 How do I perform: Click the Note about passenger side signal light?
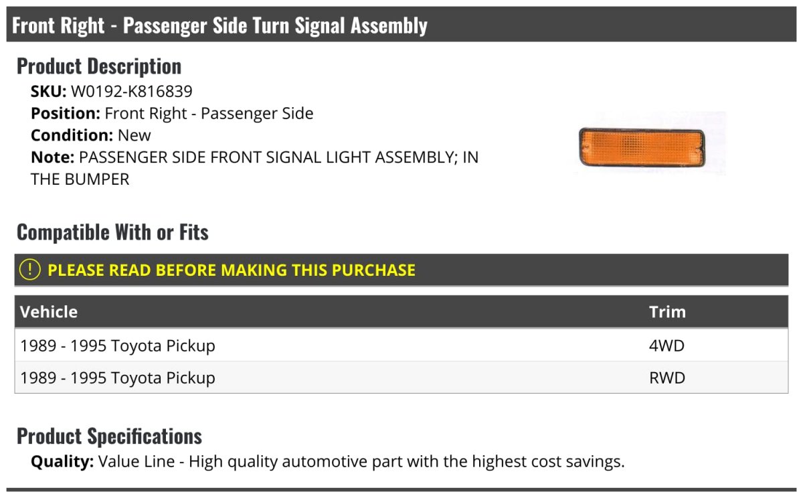coord(254,168)
